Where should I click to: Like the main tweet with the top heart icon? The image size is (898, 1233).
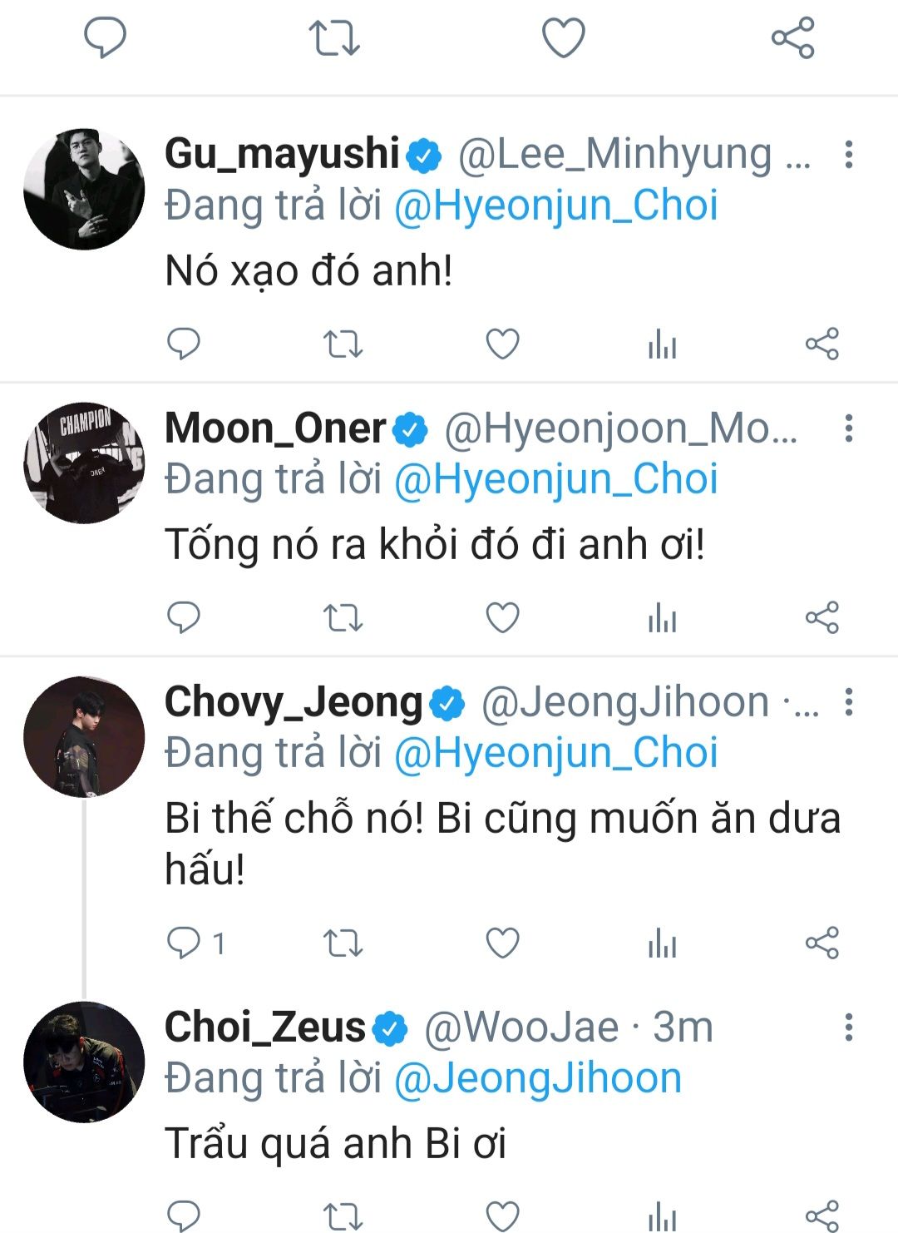click(564, 38)
